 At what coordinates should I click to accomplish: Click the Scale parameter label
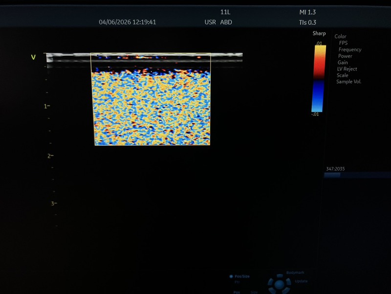[x=342, y=75]
